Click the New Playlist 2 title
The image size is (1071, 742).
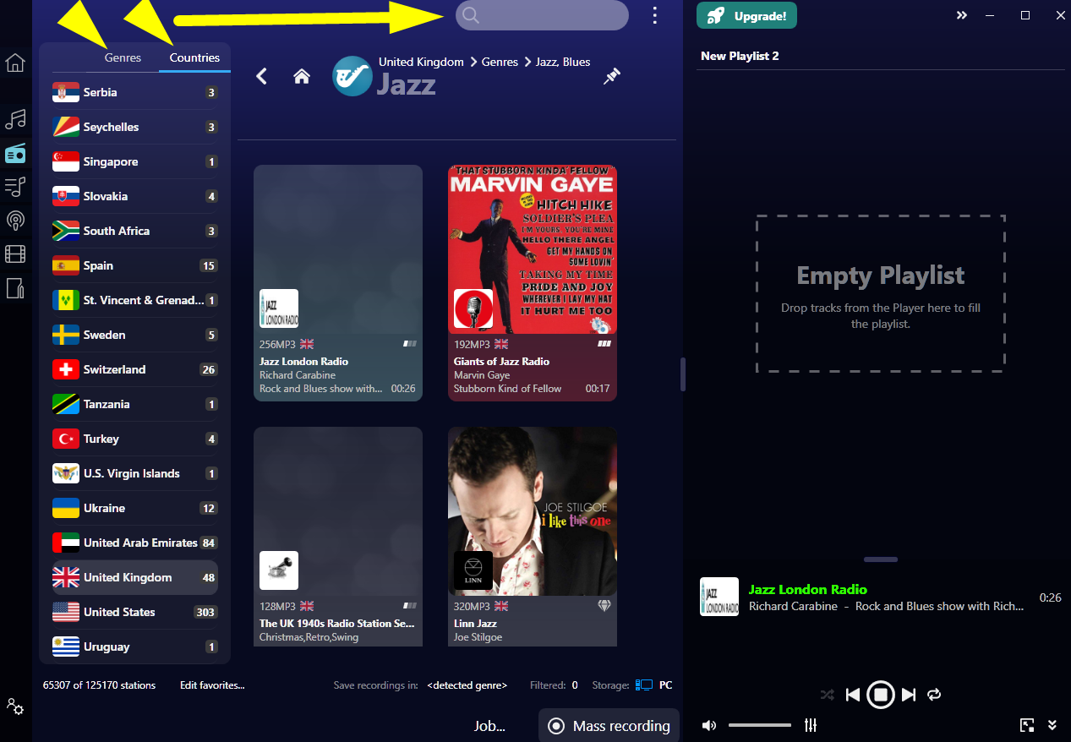pos(740,56)
